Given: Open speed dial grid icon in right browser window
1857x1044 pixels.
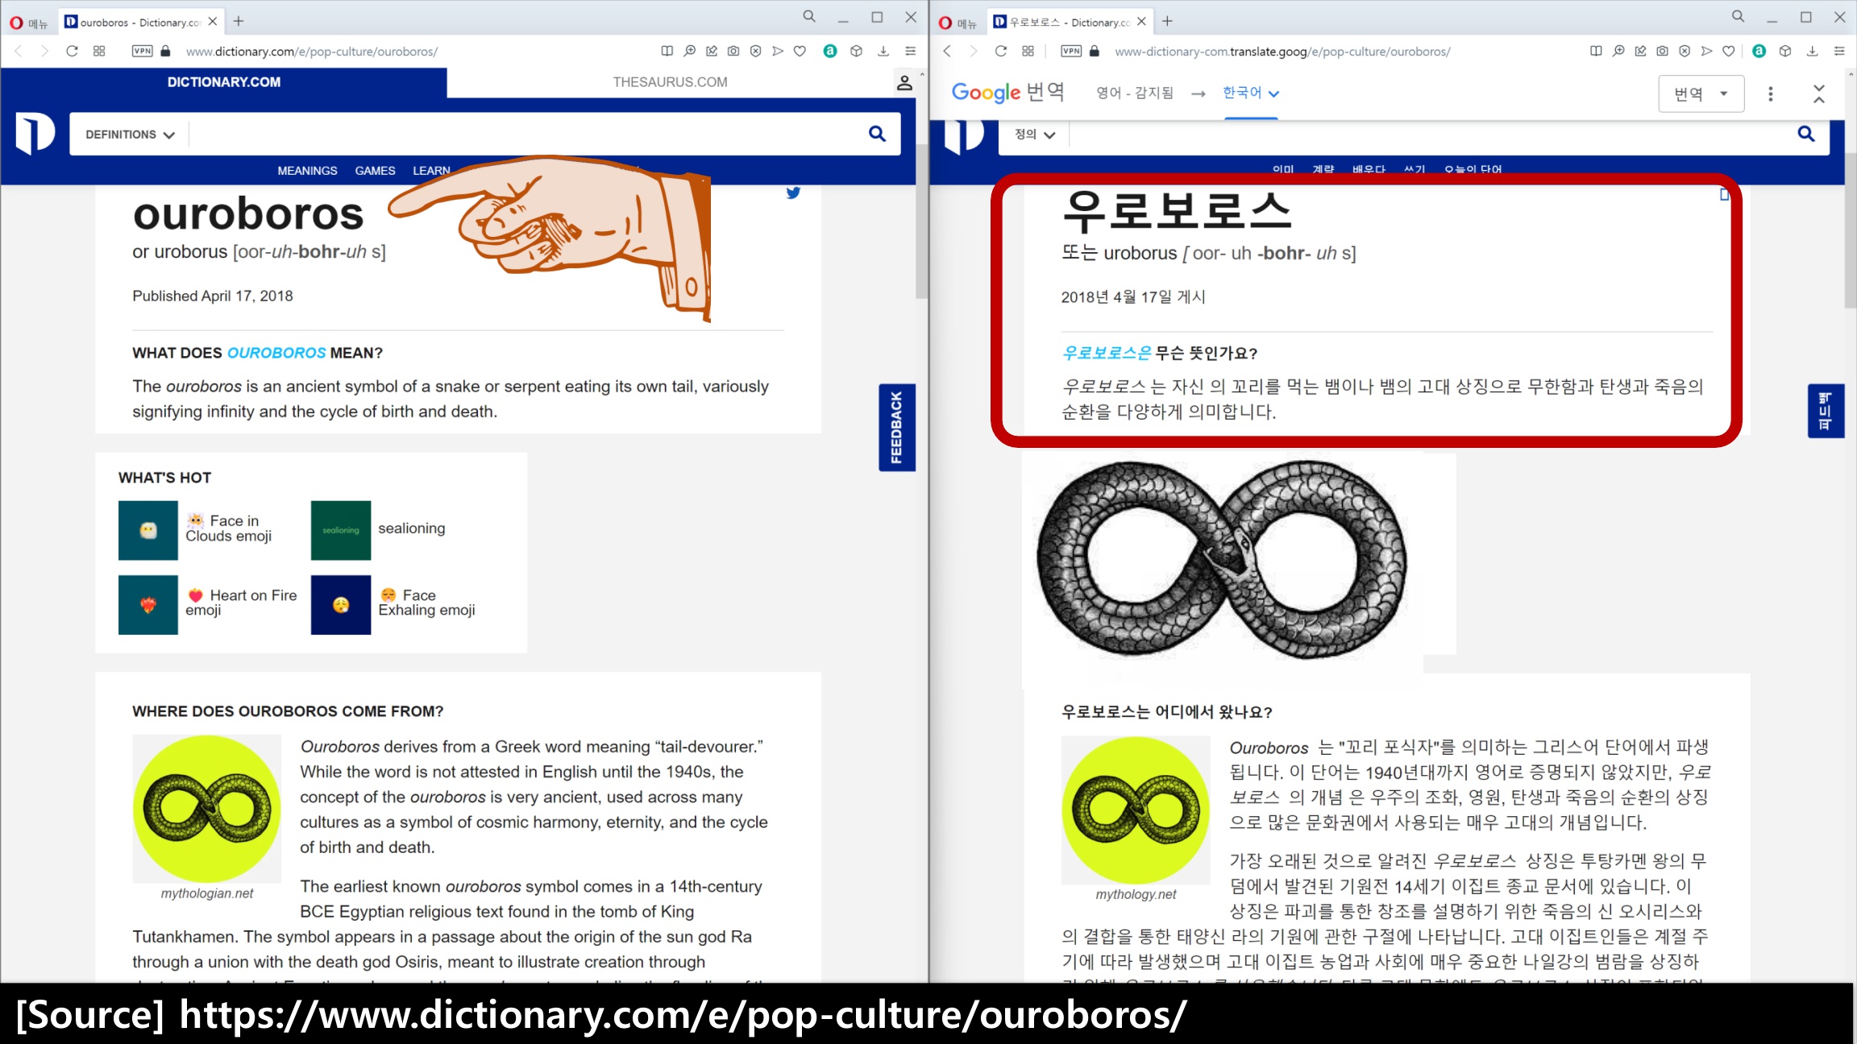Looking at the screenshot, I should point(1028,51).
